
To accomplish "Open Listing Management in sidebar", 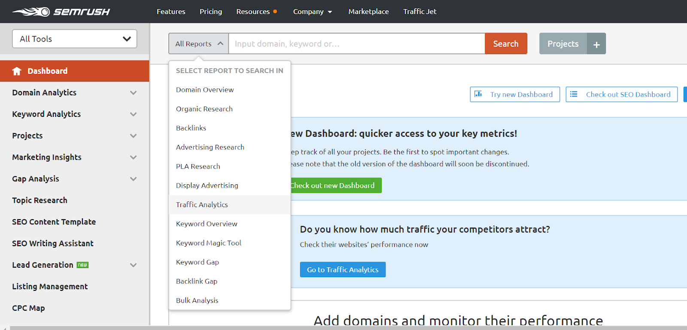I will [50, 287].
